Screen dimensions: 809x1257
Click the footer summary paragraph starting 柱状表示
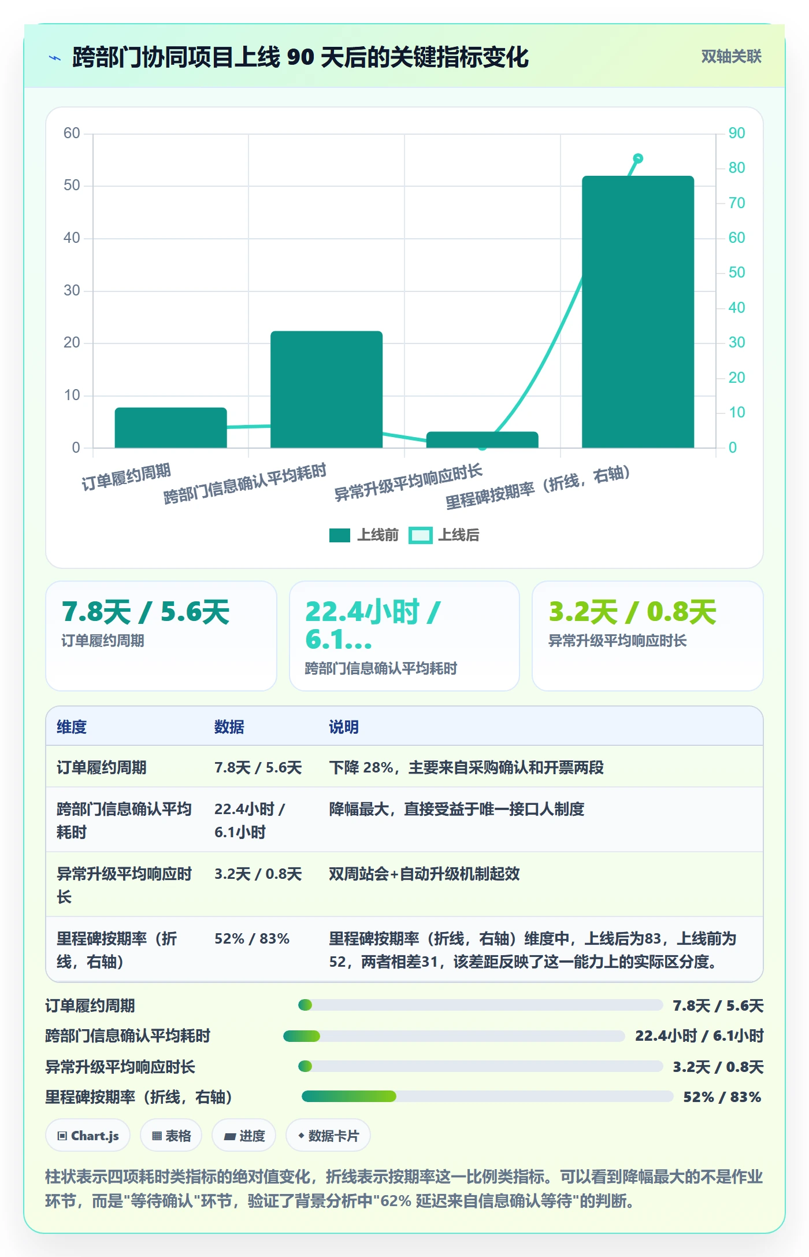[x=404, y=1189]
